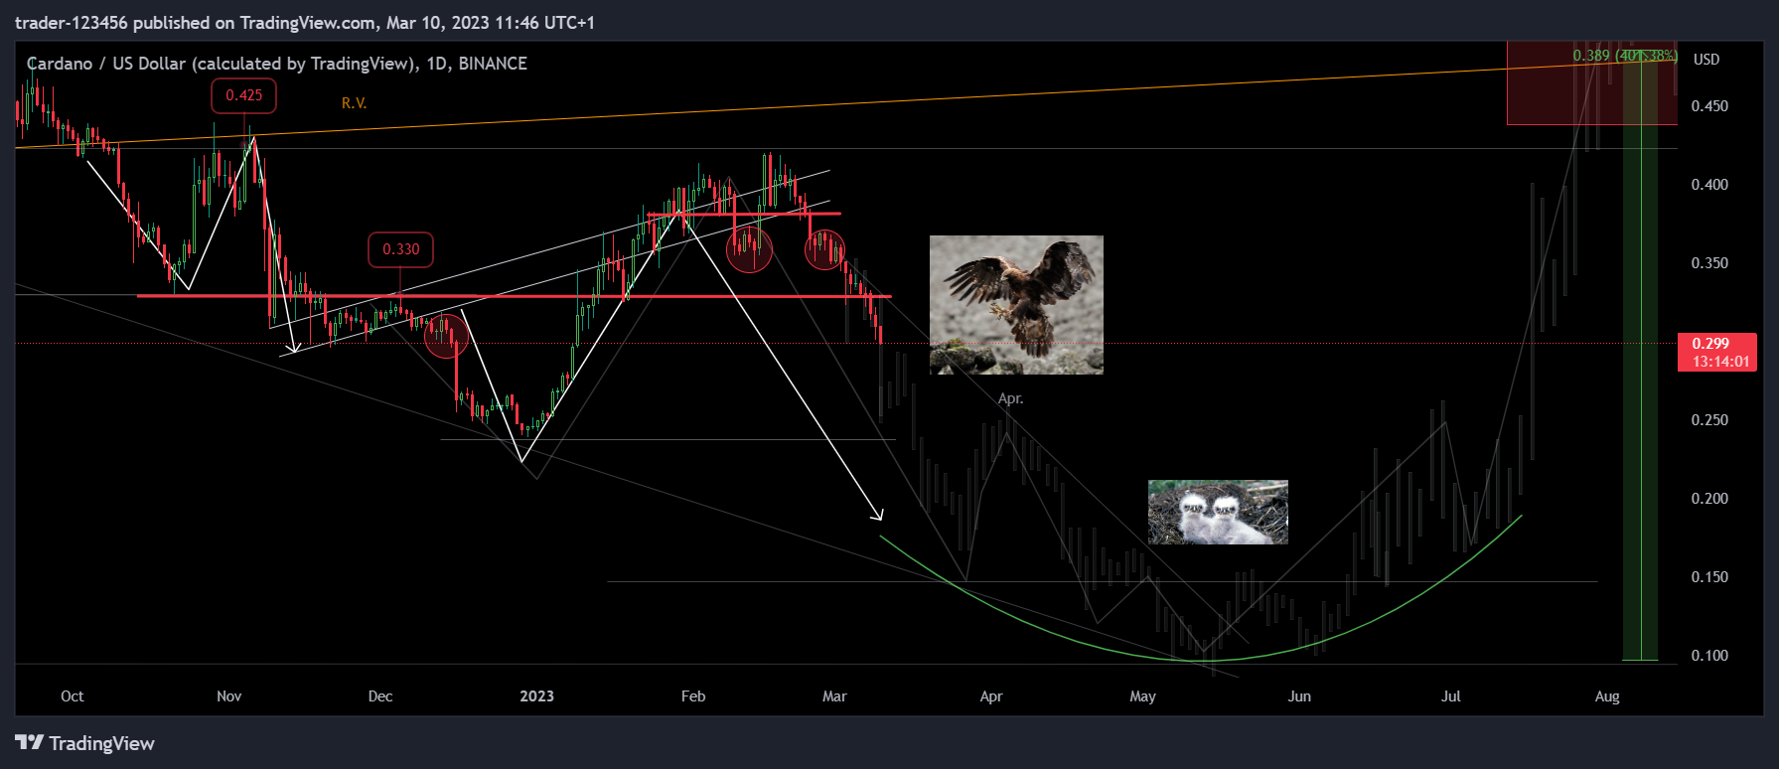The width and height of the screenshot is (1779, 769).
Task: Click the Jun label on time axis
Action: pyautogui.click(x=1299, y=696)
